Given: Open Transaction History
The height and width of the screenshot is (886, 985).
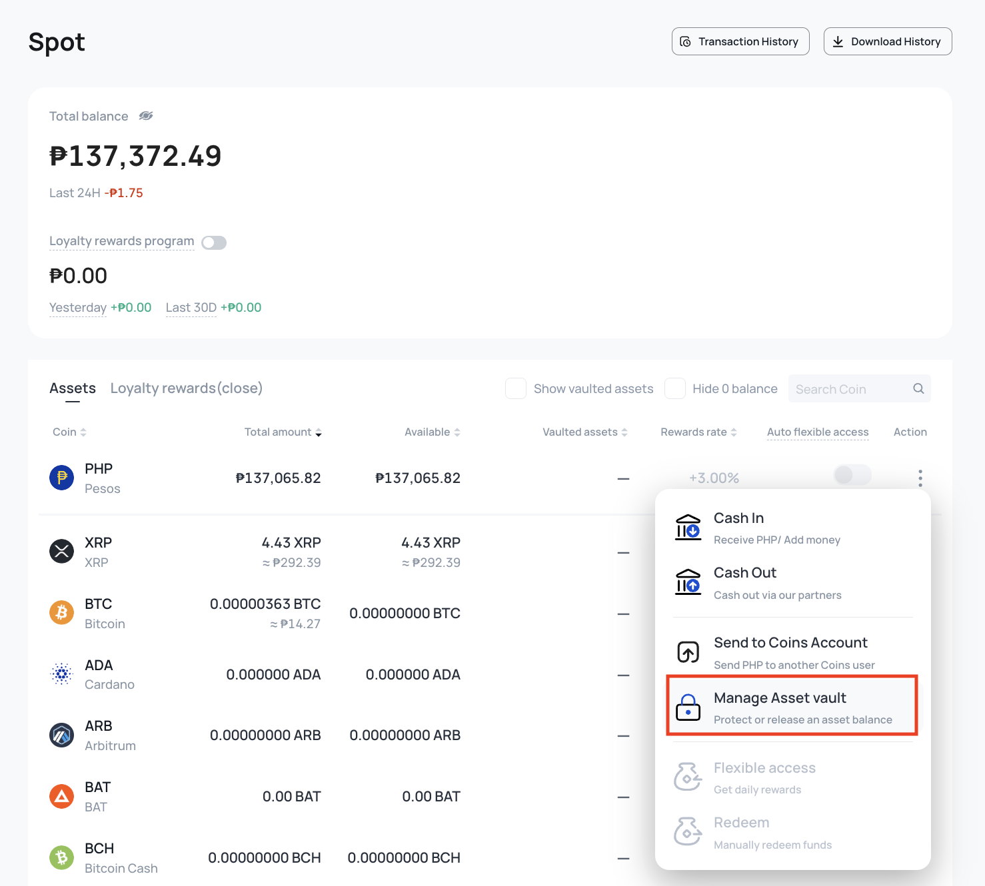Looking at the screenshot, I should pyautogui.click(x=740, y=41).
